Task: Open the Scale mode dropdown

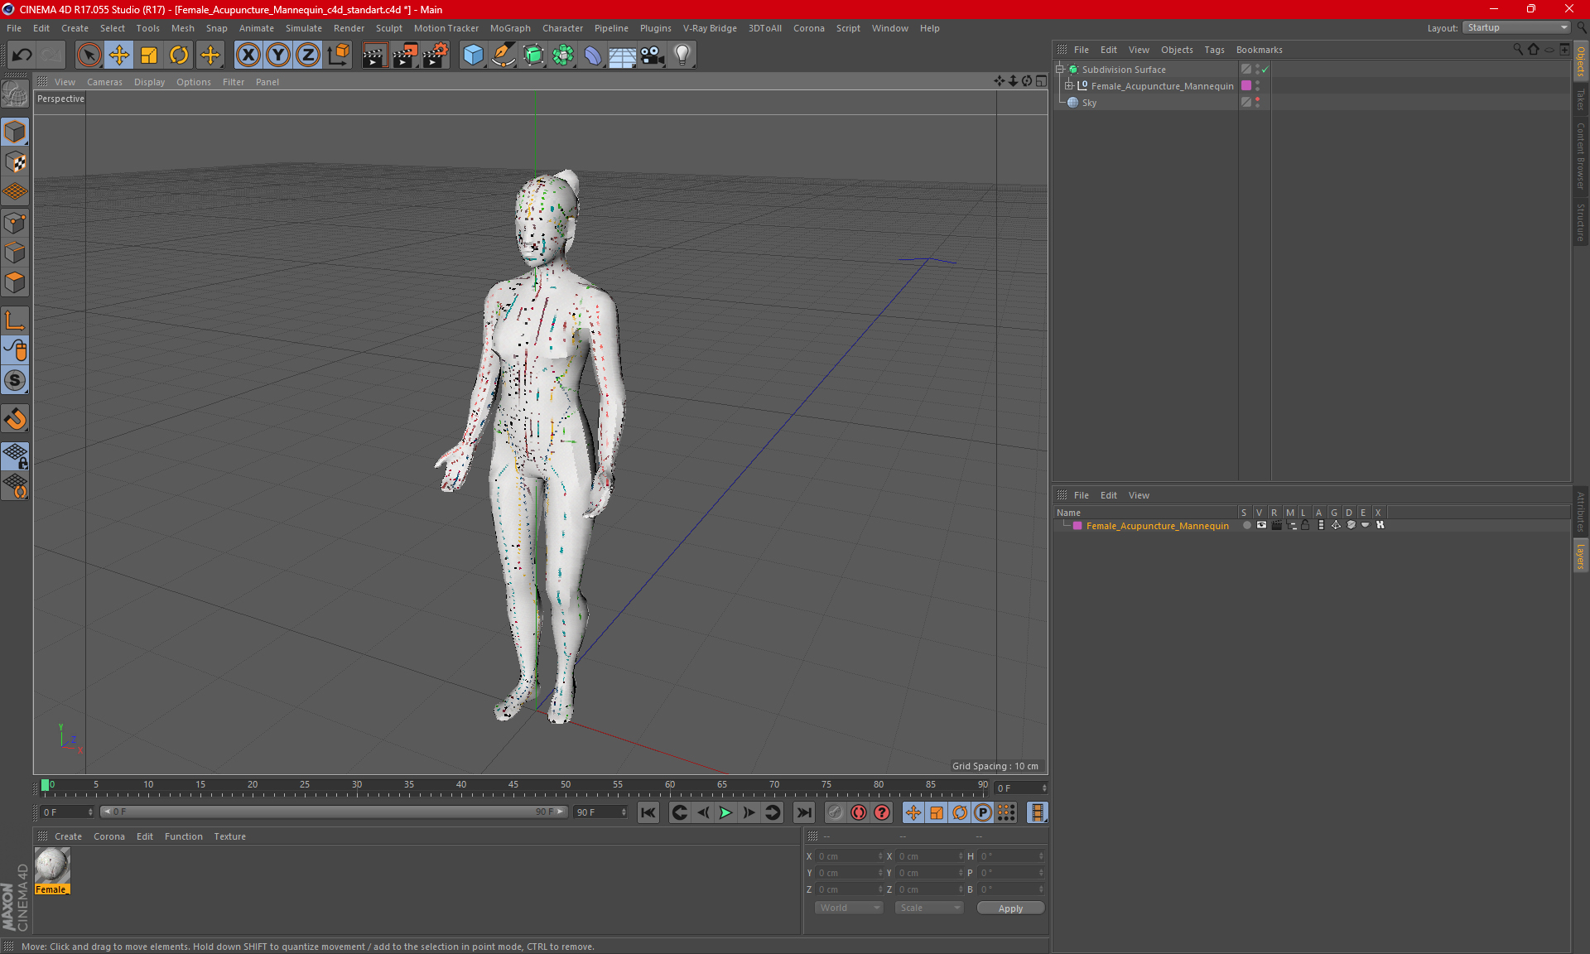Action: tap(929, 908)
